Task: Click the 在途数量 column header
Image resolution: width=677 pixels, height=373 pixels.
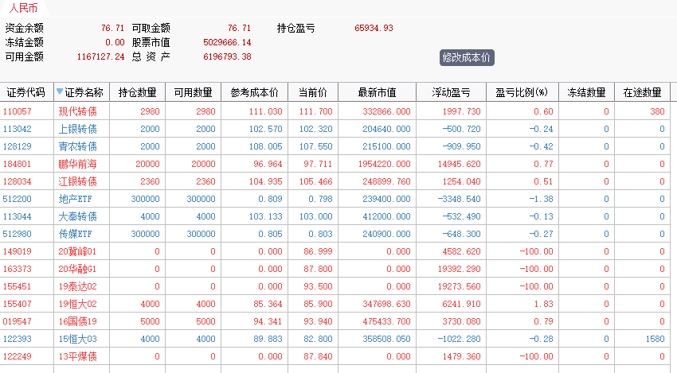Action: pos(643,92)
